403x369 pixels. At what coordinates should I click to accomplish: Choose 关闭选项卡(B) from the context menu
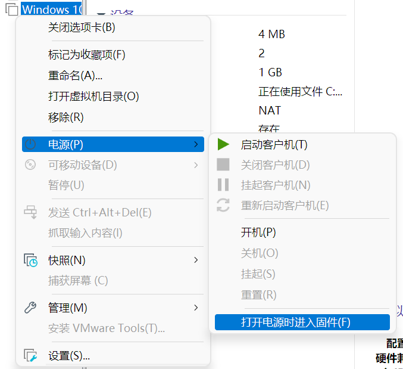113,27
